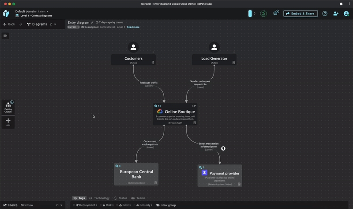This screenshot has height=209, width=353.
Task: Select the Online Boutique system title
Action: pyautogui.click(x=180, y=112)
